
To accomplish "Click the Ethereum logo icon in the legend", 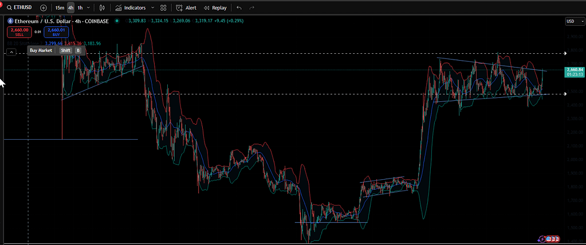I will [x=10, y=21].
